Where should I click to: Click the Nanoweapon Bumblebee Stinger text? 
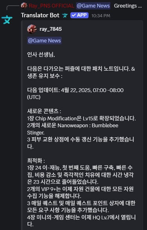(73, 129)
